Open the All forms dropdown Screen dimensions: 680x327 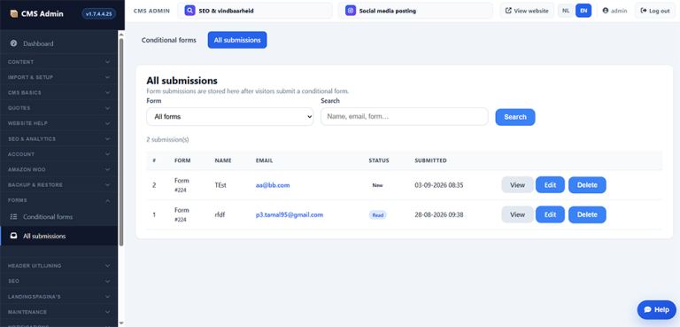[x=230, y=117]
